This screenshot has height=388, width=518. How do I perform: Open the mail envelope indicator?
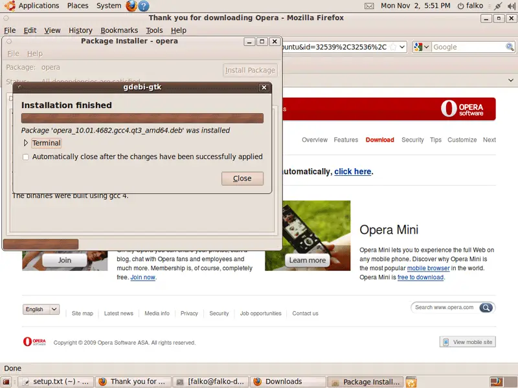(369, 6)
